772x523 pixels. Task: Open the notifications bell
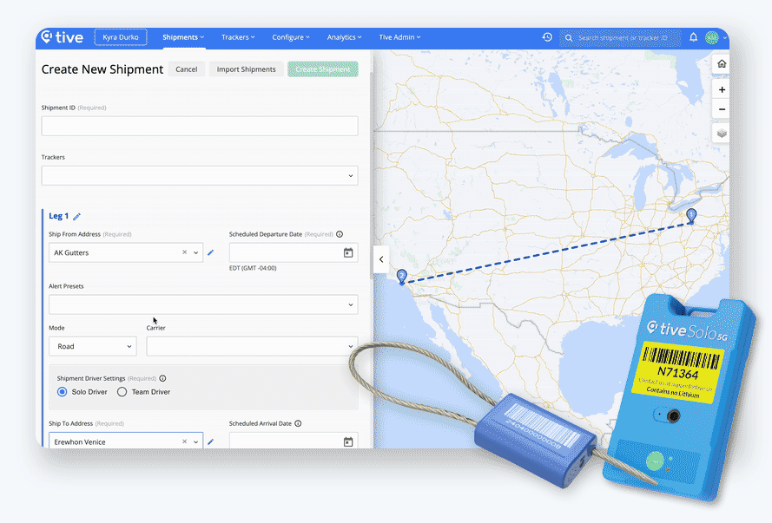pos(693,37)
